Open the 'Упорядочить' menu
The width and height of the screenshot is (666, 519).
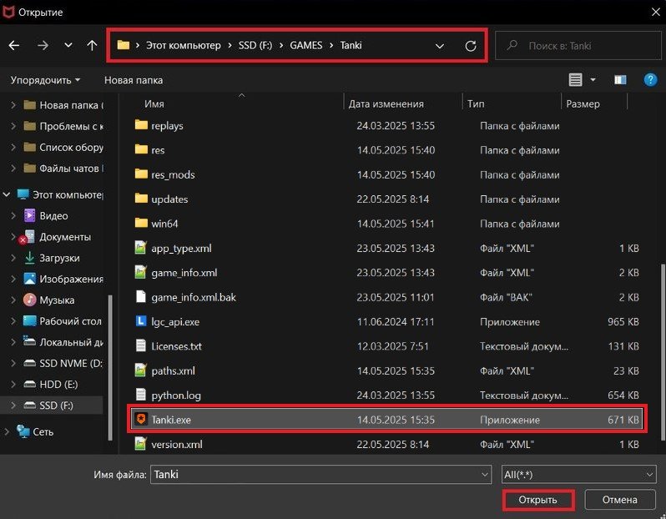[x=45, y=80]
